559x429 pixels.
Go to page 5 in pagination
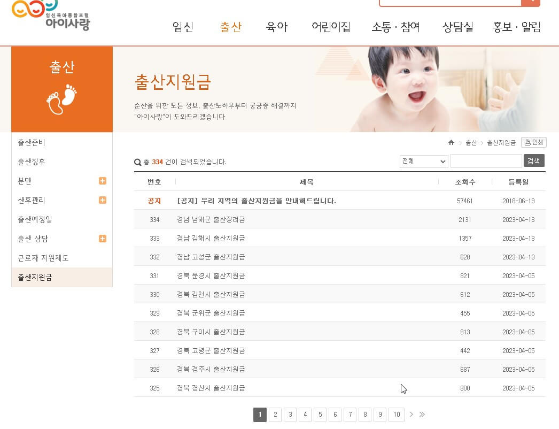pos(320,414)
